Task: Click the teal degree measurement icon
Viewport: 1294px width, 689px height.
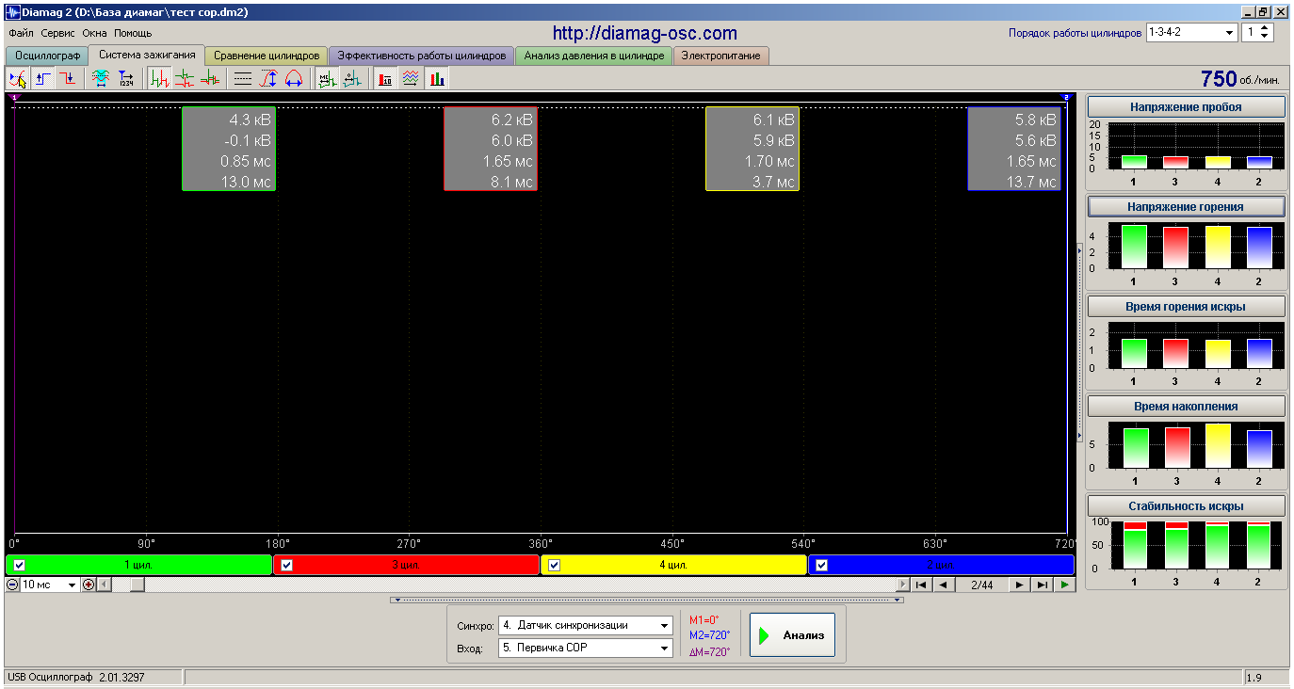Action: [x=351, y=79]
